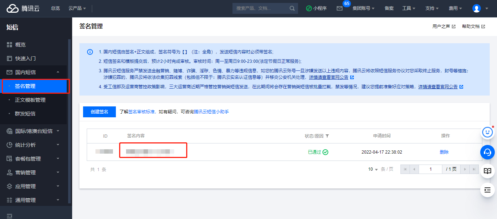Click the floating list collapse button
Image resolution: width=497 pixels, height=219 pixels.
(x=488, y=190)
